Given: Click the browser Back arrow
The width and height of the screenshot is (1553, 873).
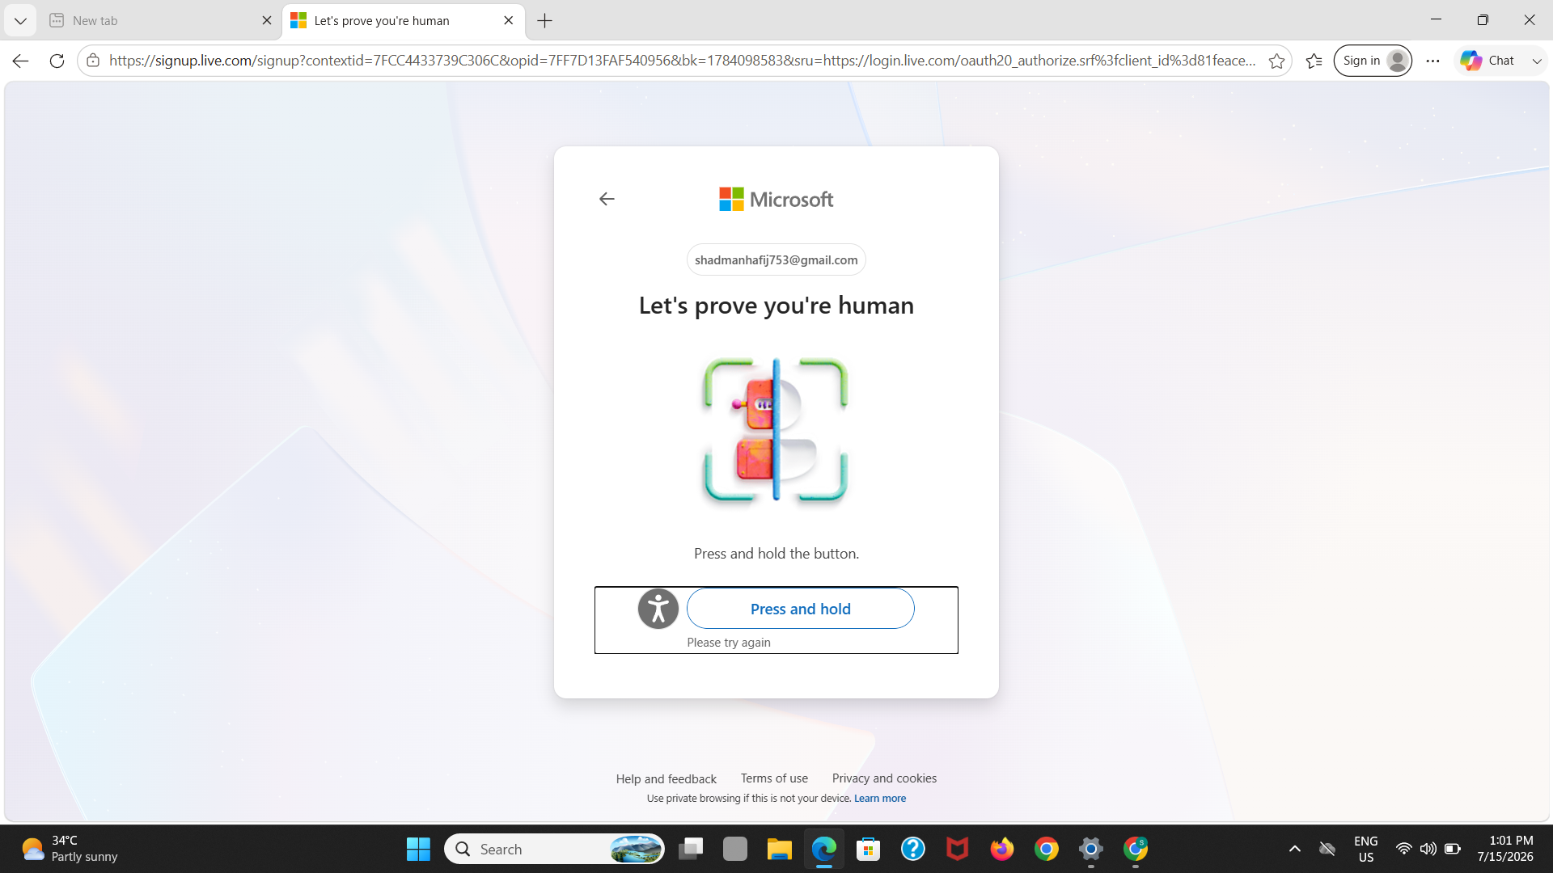Looking at the screenshot, I should tap(20, 61).
